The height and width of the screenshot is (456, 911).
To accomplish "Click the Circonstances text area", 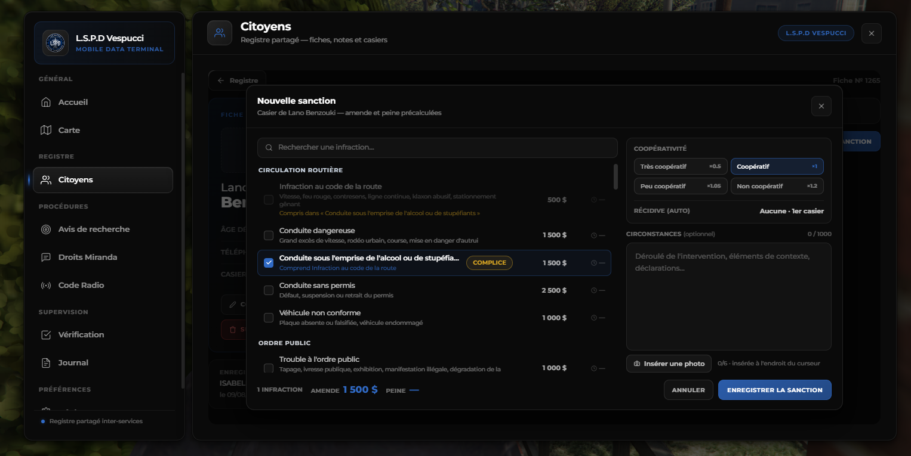I will click(728, 296).
